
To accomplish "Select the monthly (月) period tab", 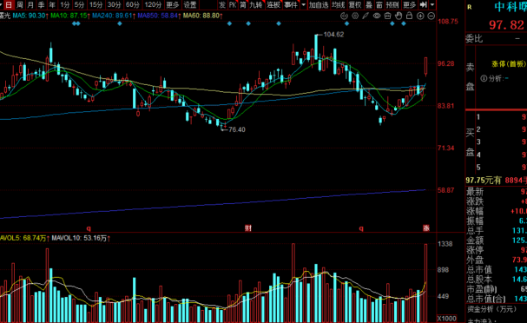I will [30, 4].
